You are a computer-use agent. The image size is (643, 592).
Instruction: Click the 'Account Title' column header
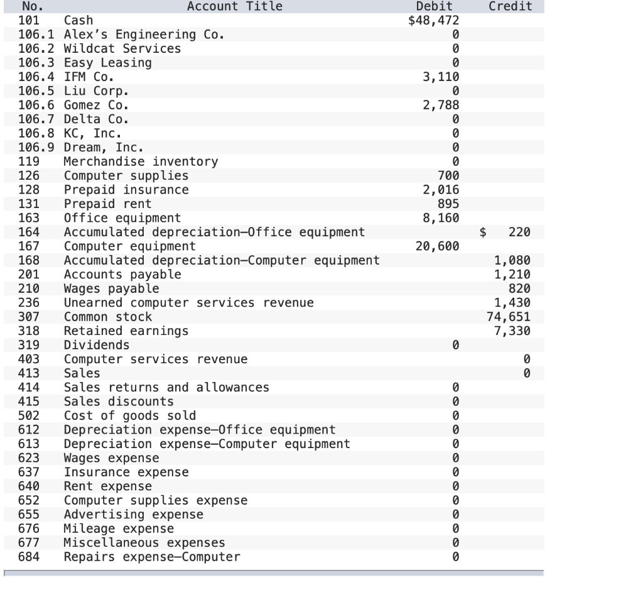click(235, 6)
